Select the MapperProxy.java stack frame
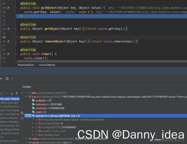187x144 pixels. 10,133
